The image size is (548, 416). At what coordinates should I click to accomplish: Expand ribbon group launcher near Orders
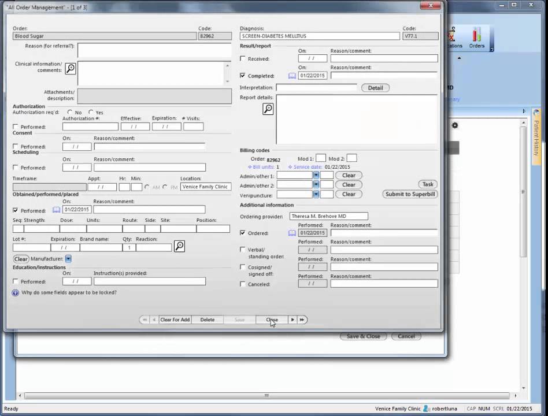pyautogui.click(x=492, y=50)
